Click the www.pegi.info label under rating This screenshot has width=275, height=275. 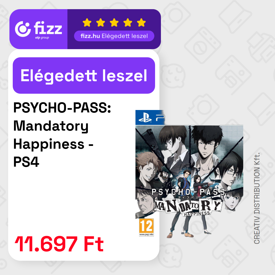146,235
